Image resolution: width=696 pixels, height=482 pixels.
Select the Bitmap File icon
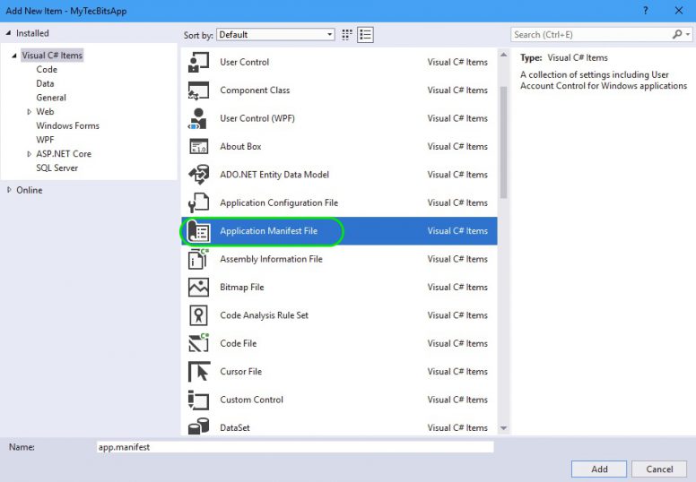click(x=198, y=288)
